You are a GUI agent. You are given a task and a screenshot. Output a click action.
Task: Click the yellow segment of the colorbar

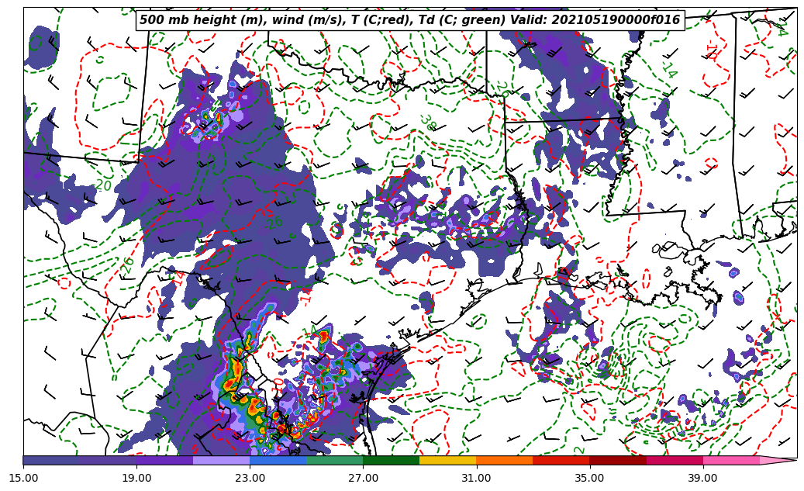pyautogui.click(x=447, y=460)
